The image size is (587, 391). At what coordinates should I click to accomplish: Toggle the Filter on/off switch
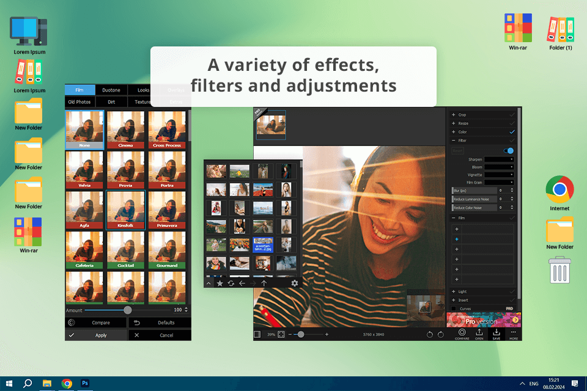pos(508,151)
